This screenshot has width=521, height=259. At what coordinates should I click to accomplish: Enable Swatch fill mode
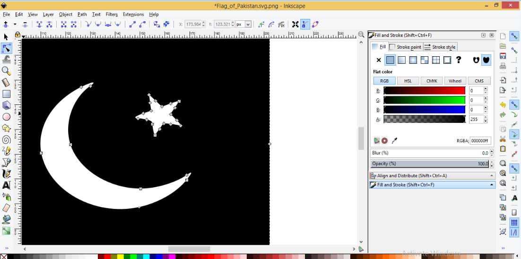coord(447,60)
